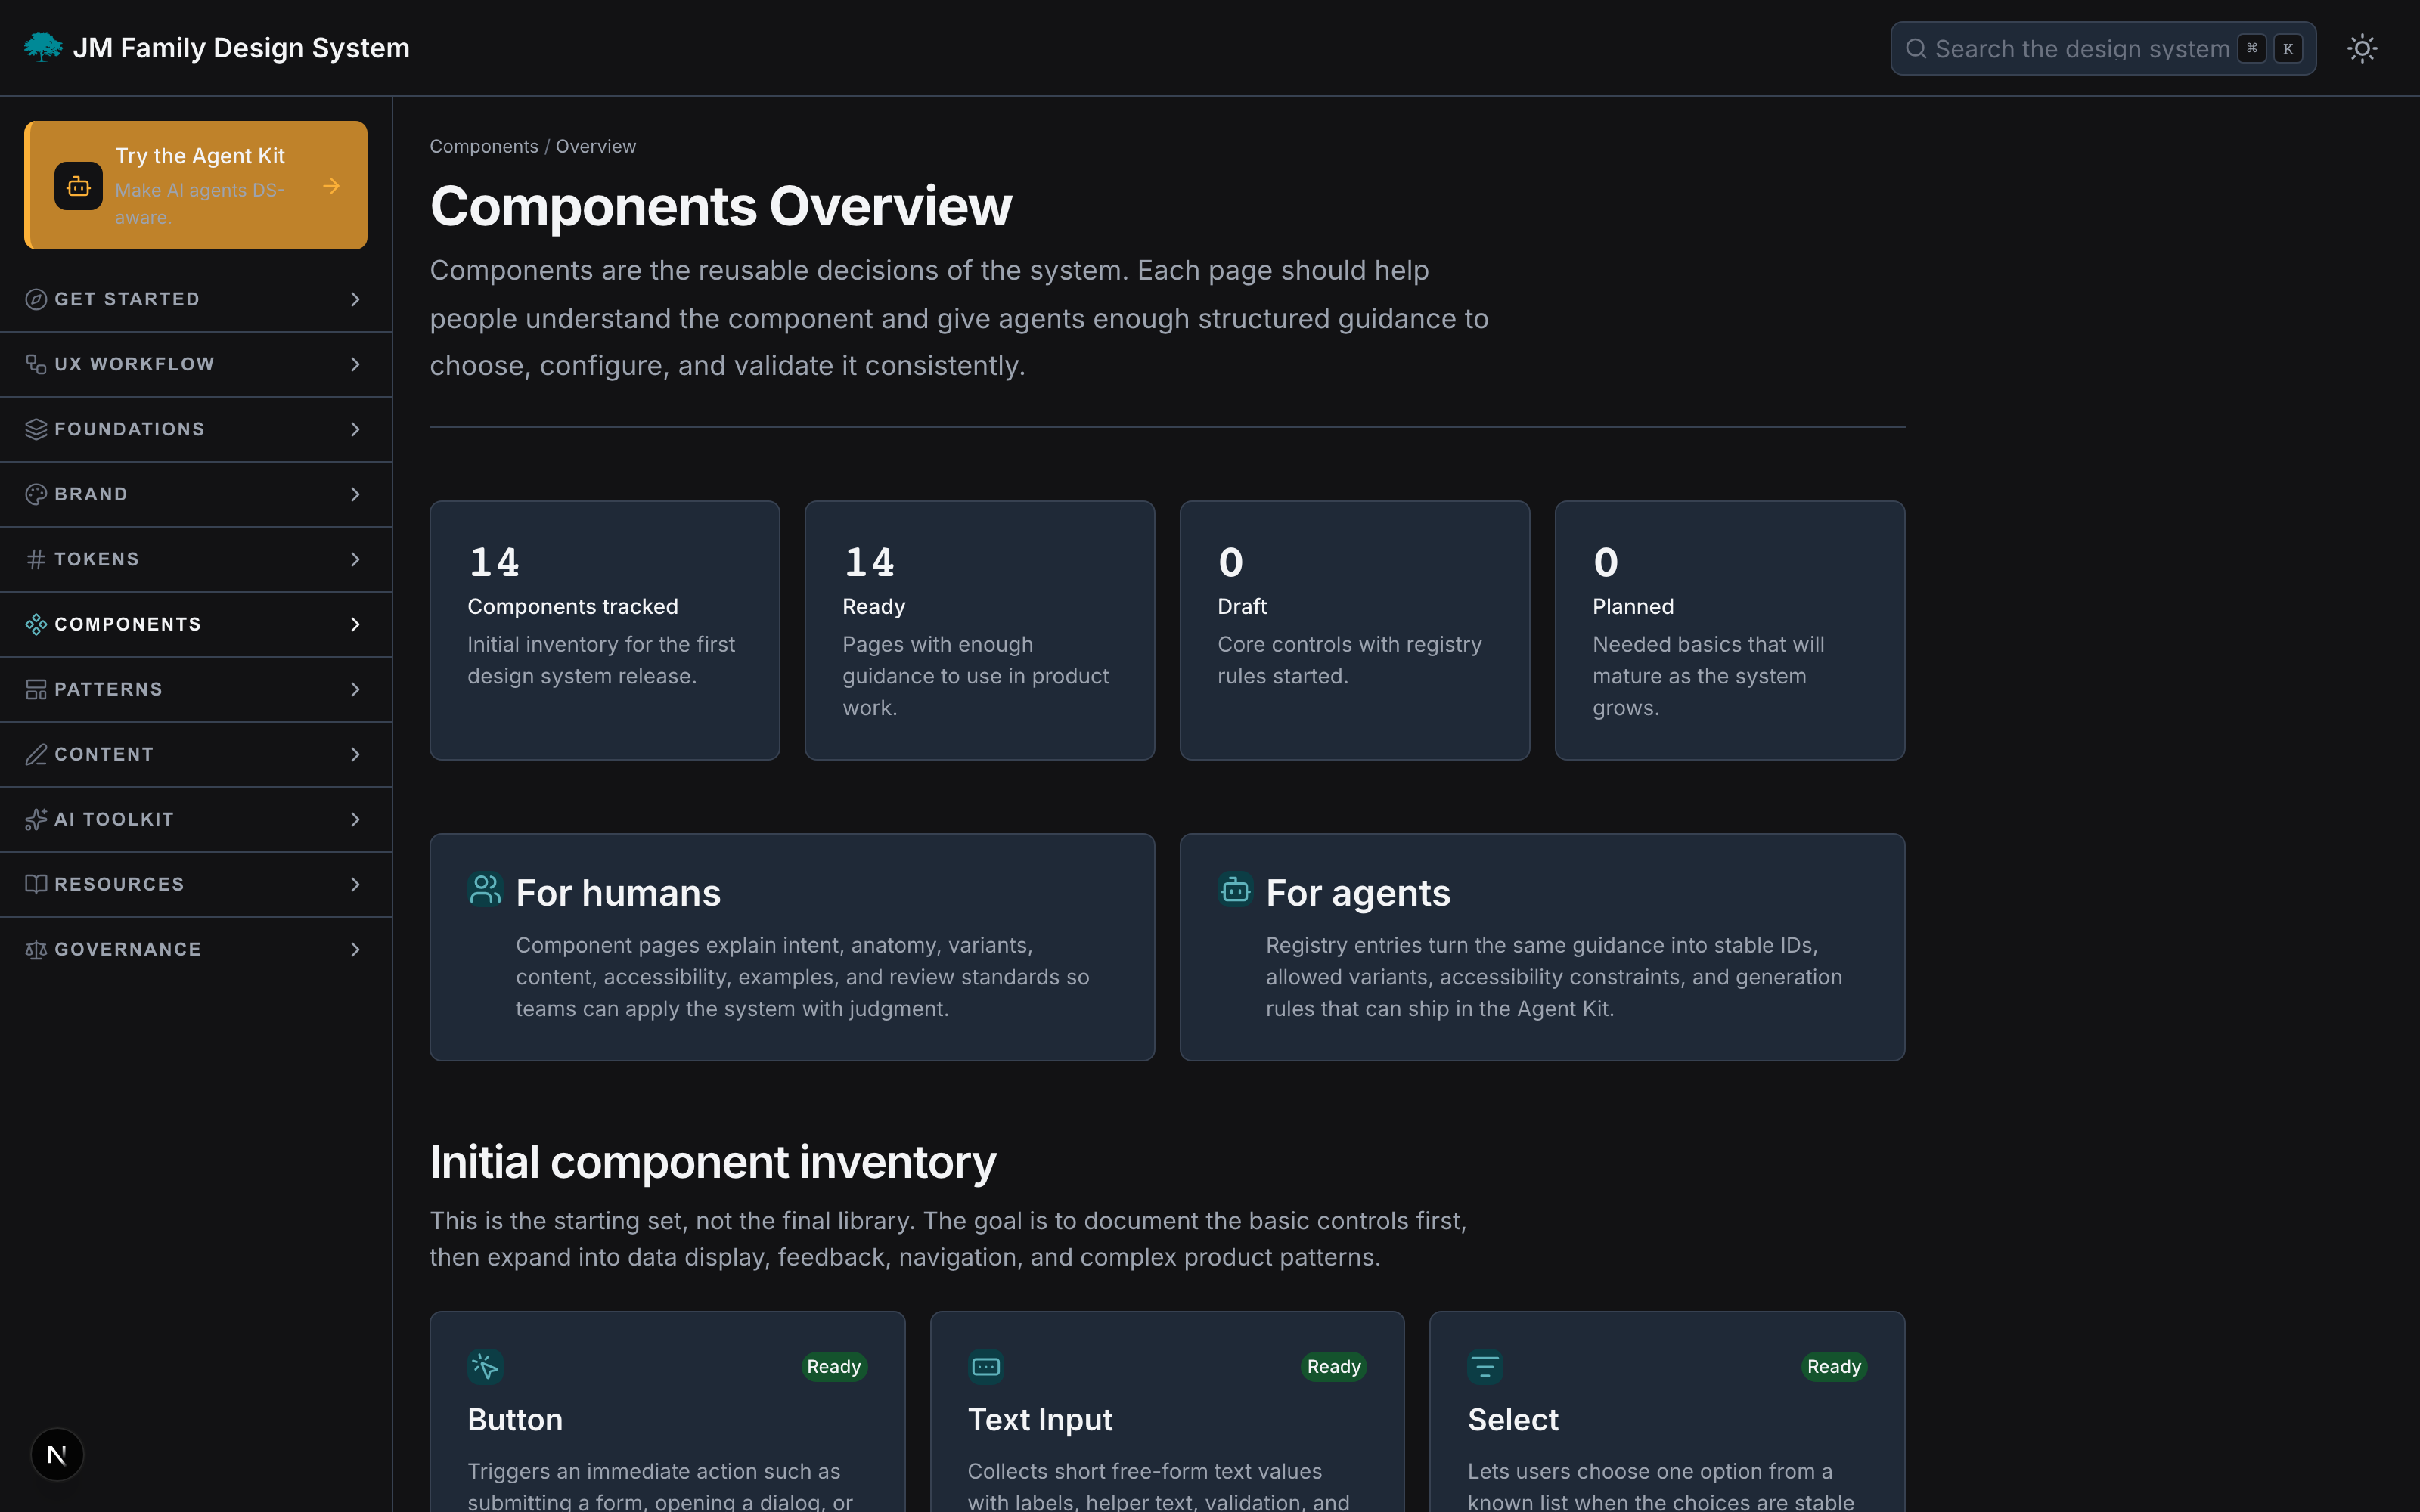Click the Components Overview page title
This screenshot has width=2420, height=1512.
pos(721,206)
